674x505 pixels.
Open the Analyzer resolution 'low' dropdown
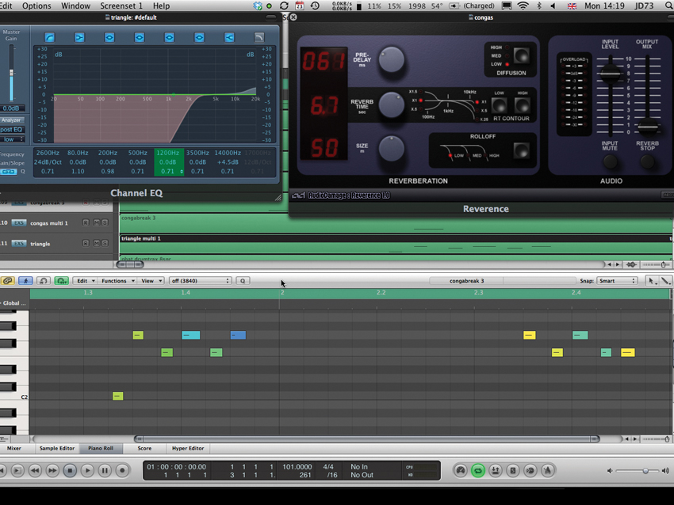[x=12, y=139]
